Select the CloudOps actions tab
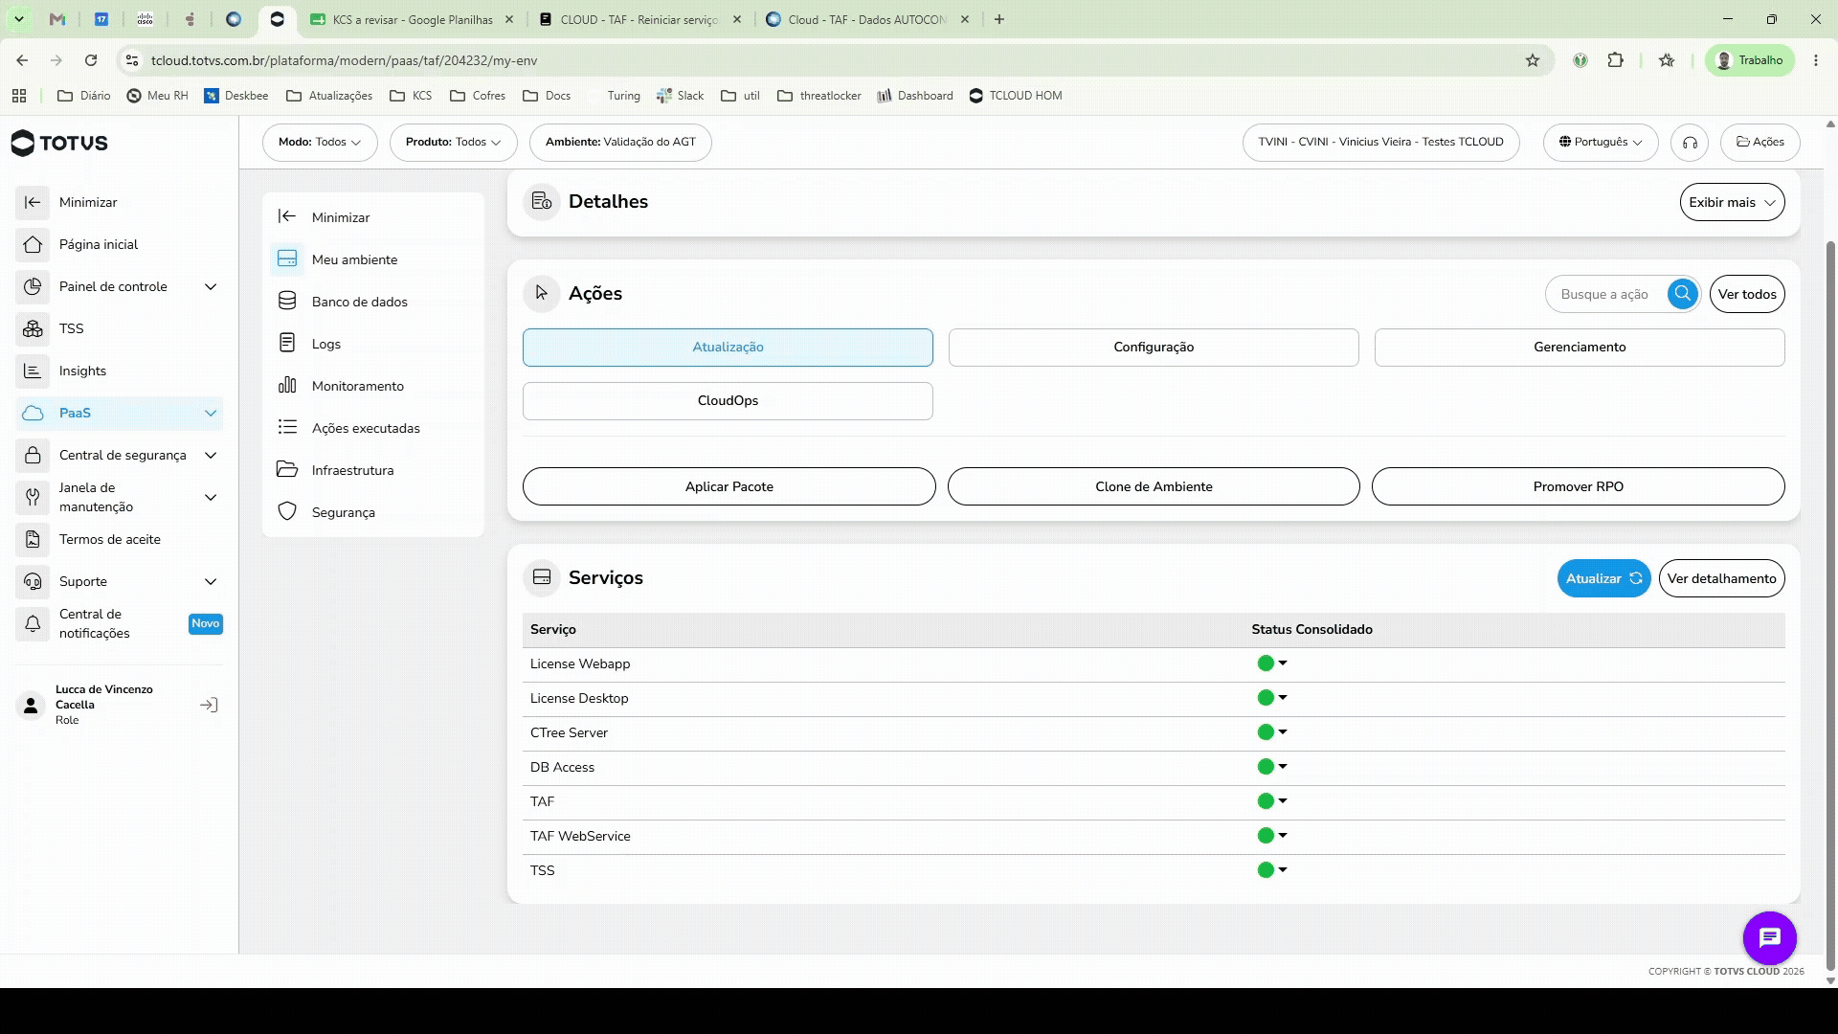Viewport: 1838px width, 1034px height. pos(728,401)
